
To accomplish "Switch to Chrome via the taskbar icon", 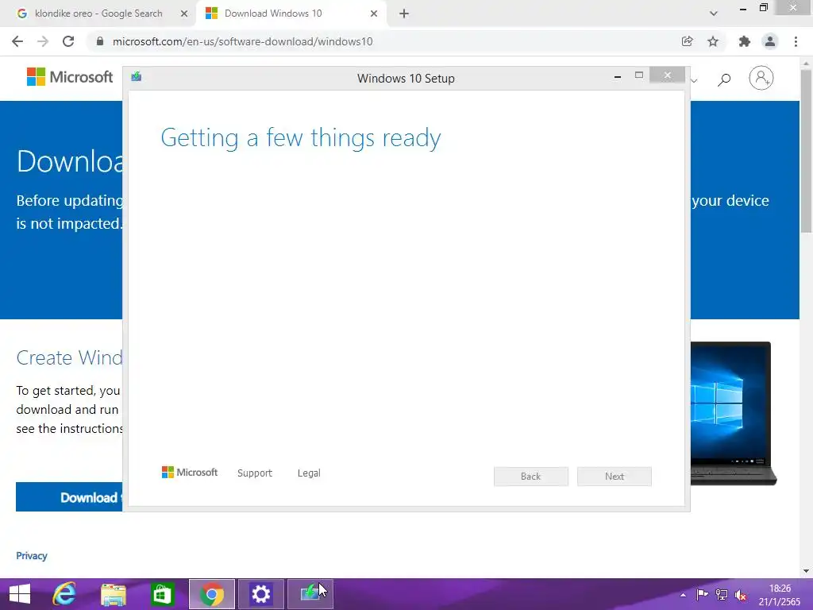I will pyautogui.click(x=212, y=594).
